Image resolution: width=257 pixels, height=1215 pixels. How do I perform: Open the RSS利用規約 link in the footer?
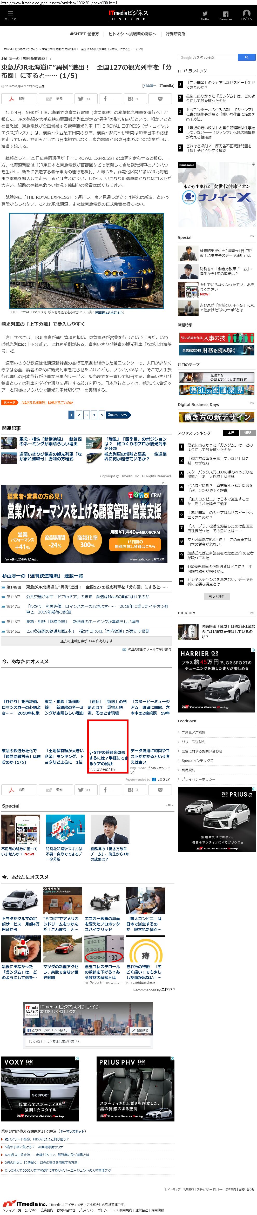tap(123, 1210)
